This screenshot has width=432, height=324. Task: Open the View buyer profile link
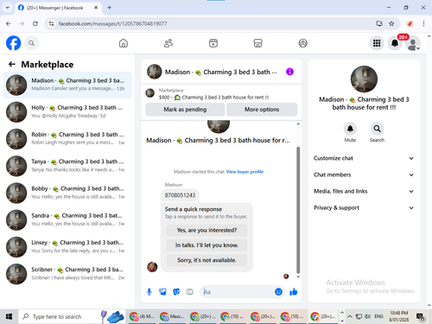[x=245, y=172]
